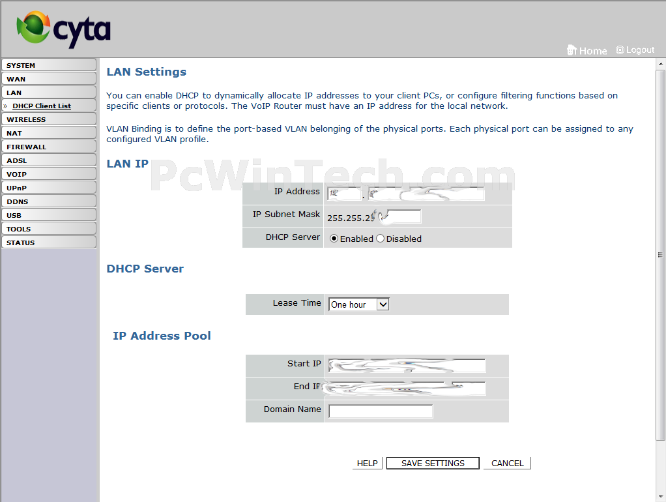Click the LAN IP heading
This screenshot has width=666, height=502.
pyautogui.click(x=128, y=164)
